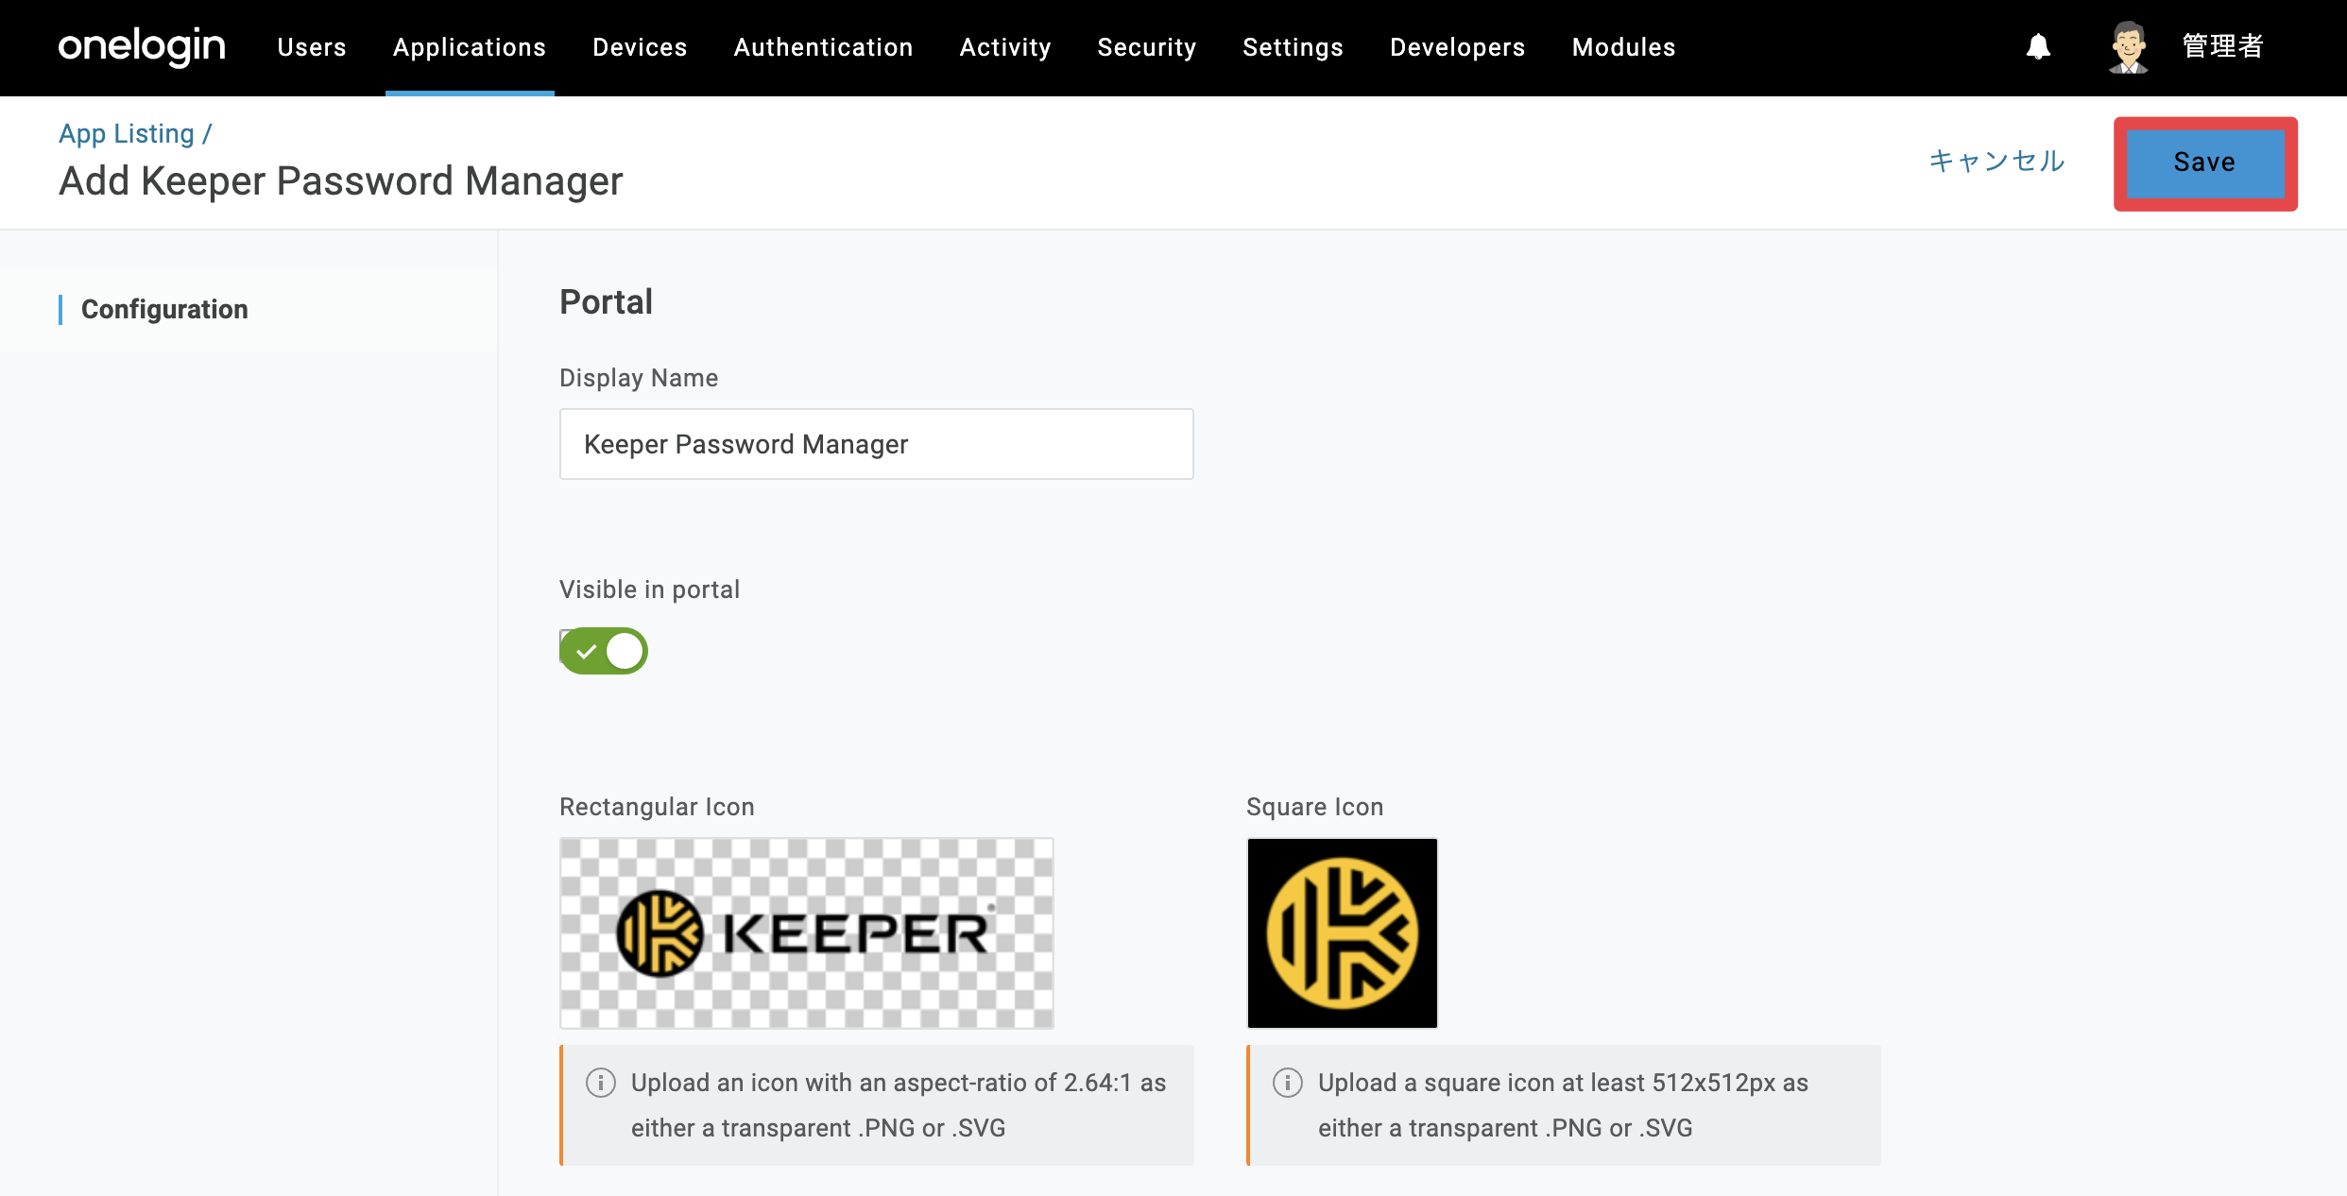Image resolution: width=2347 pixels, height=1196 pixels.
Task: Click the Keeper square icon image
Action: (x=1343, y=933)
